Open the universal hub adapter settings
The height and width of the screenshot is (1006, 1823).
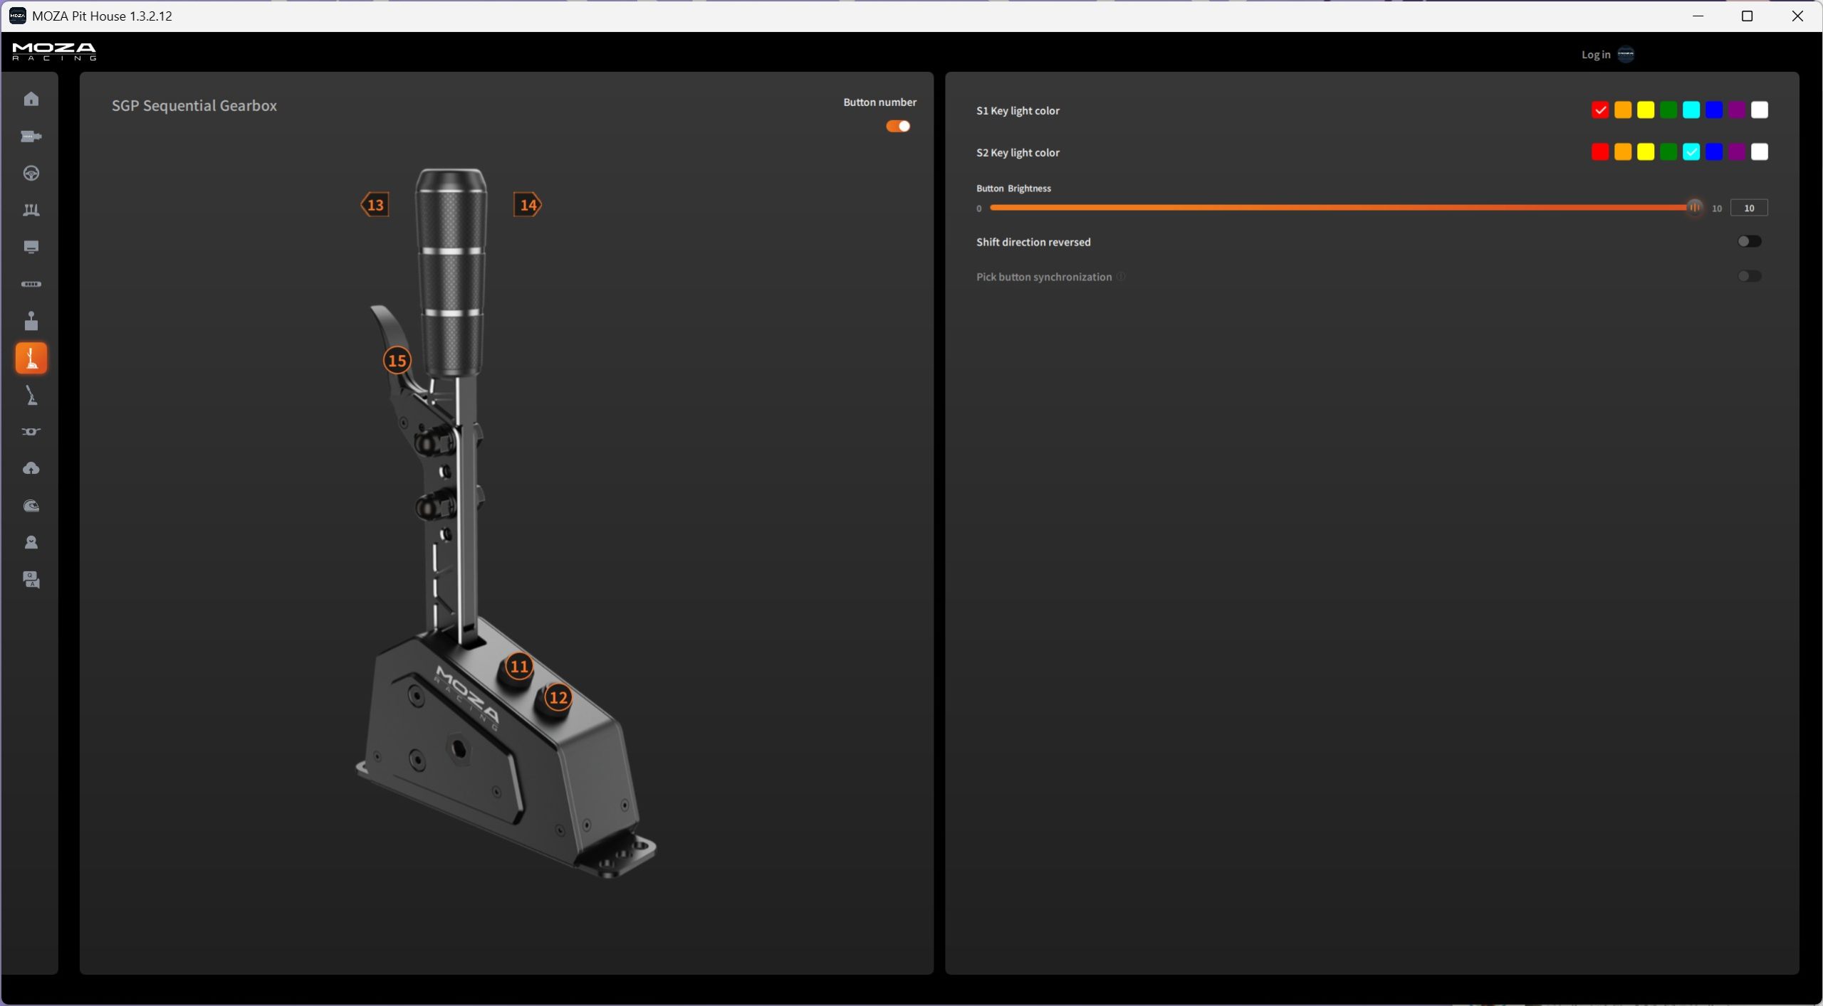tap(31, 432)
